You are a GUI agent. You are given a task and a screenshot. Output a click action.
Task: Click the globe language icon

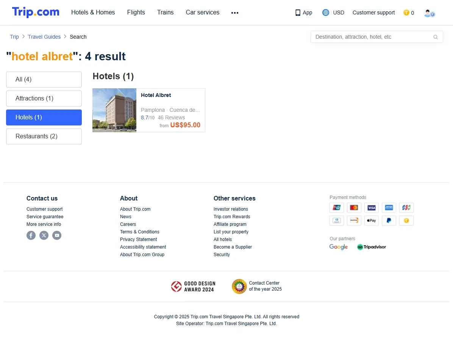pyautogui.click(x=326, y=13)
